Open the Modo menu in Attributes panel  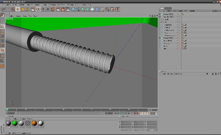click(164, 74)
